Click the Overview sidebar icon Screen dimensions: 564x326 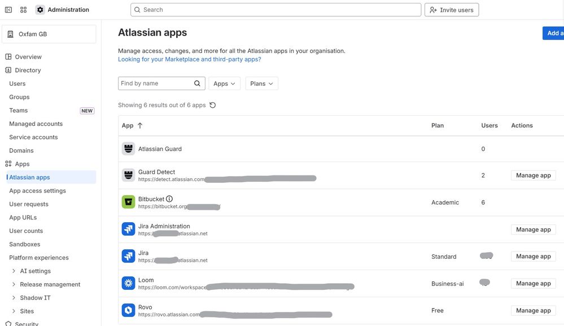click(8, 56)
